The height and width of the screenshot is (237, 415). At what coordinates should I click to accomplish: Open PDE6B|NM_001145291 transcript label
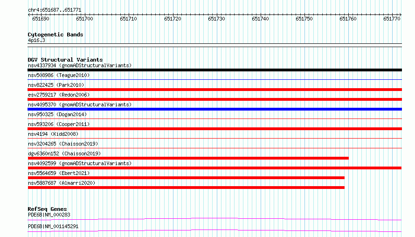click(x=53, y=226)
